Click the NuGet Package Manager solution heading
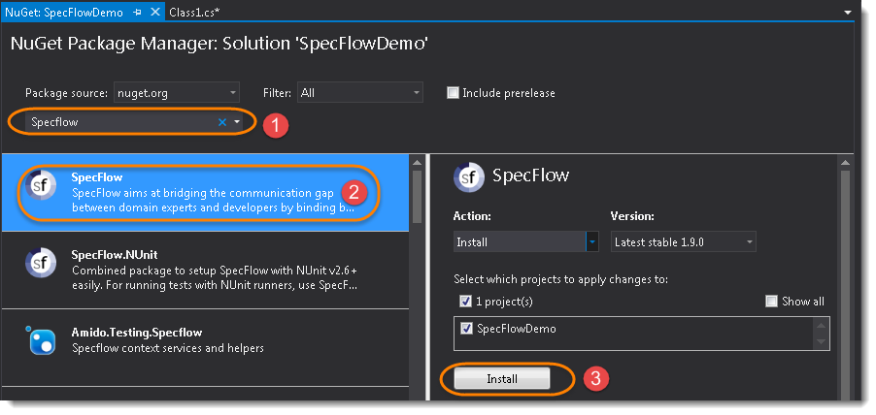The image size is (876, 415). pyautogui.click(x=219, y=44)
